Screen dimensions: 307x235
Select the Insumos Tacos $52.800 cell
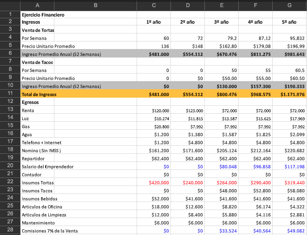coord(255,190)
